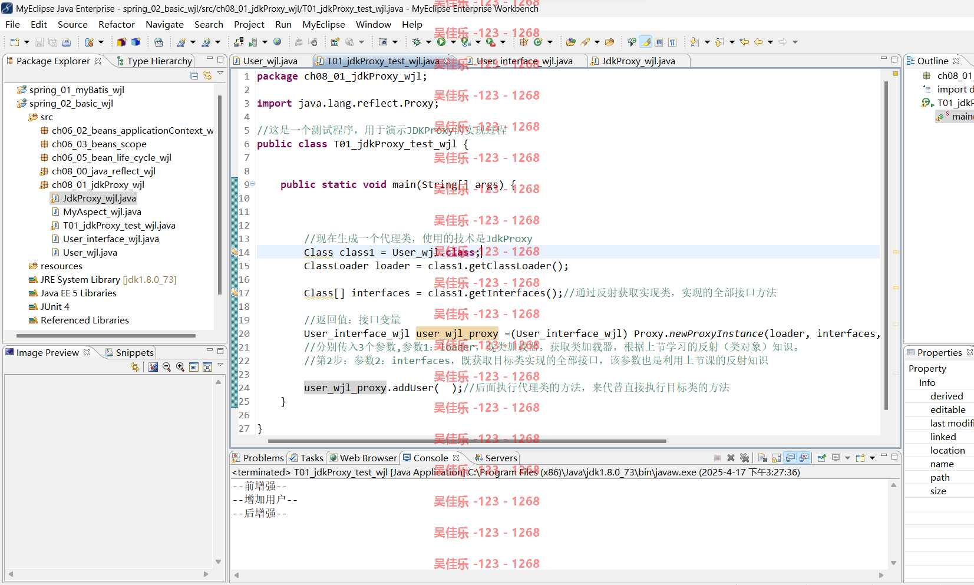Click the Run (green play) button
Screen dimensions: 974x585
click(441, 42)
